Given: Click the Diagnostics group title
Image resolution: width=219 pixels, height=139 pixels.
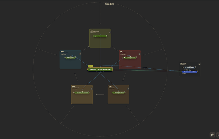Looking at the screenshot, I should tap(183, 63).
